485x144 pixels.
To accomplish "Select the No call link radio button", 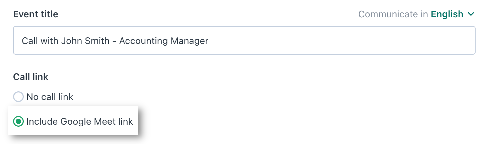I will pos(18,97).
